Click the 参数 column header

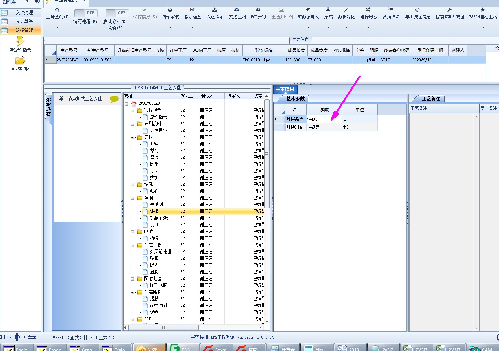(324, 110)
